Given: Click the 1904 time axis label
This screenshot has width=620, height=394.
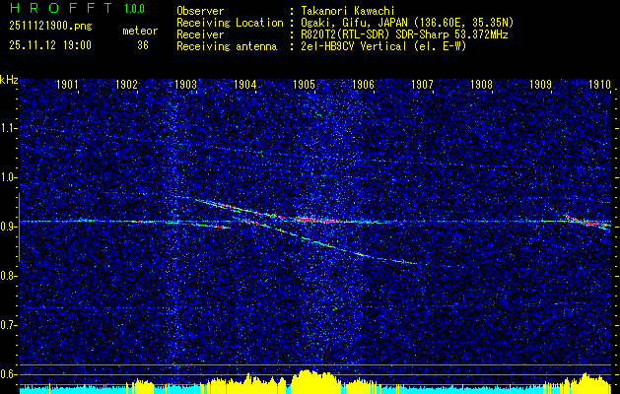Looking at the screenshot, I should [245, 84].
